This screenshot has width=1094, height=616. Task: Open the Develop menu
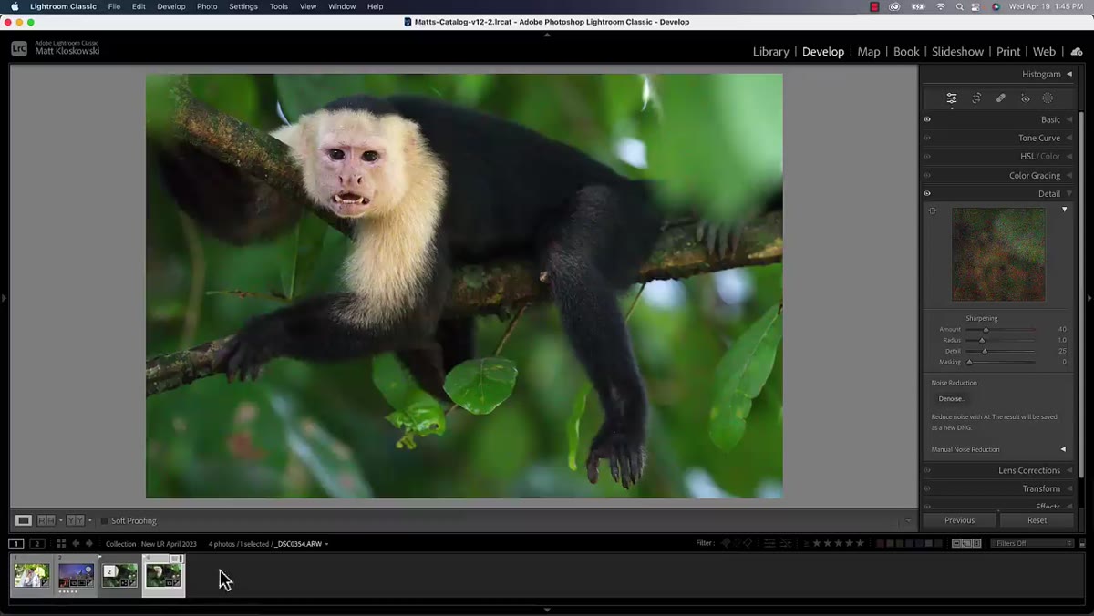point(170,6)
